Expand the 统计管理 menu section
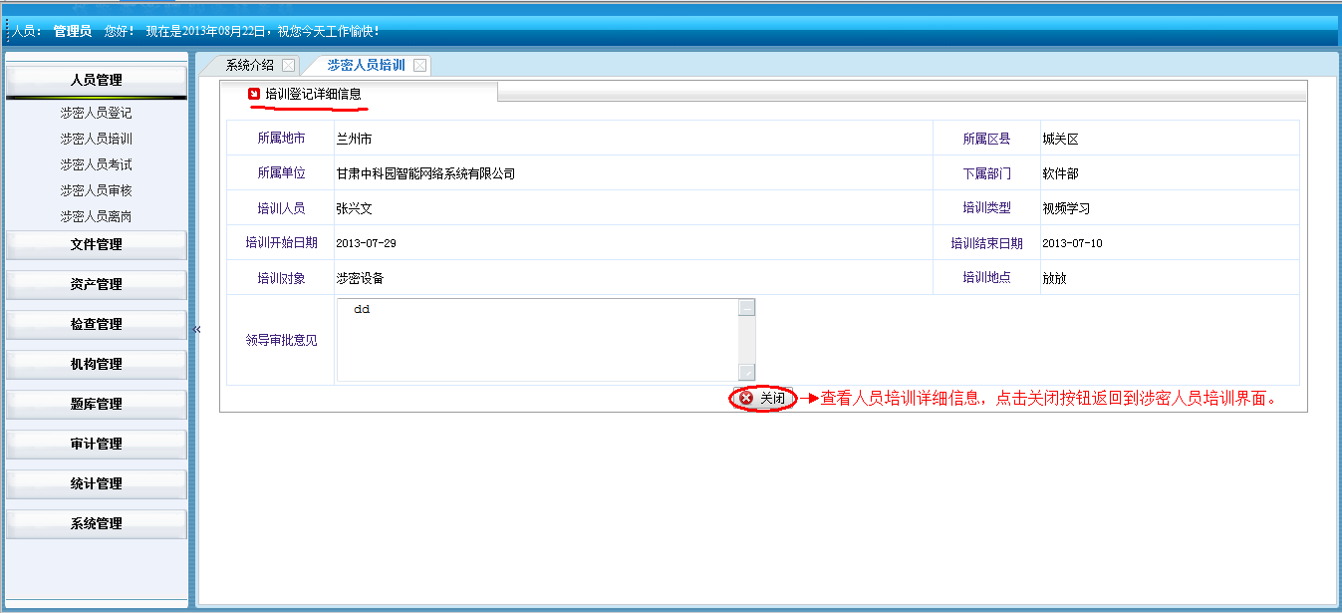Image resolution: width=1342 pixels, height=613 pixels. tap(97, 484)
